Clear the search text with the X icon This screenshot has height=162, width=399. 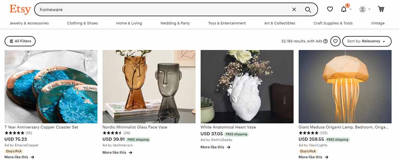click(294, 9)
